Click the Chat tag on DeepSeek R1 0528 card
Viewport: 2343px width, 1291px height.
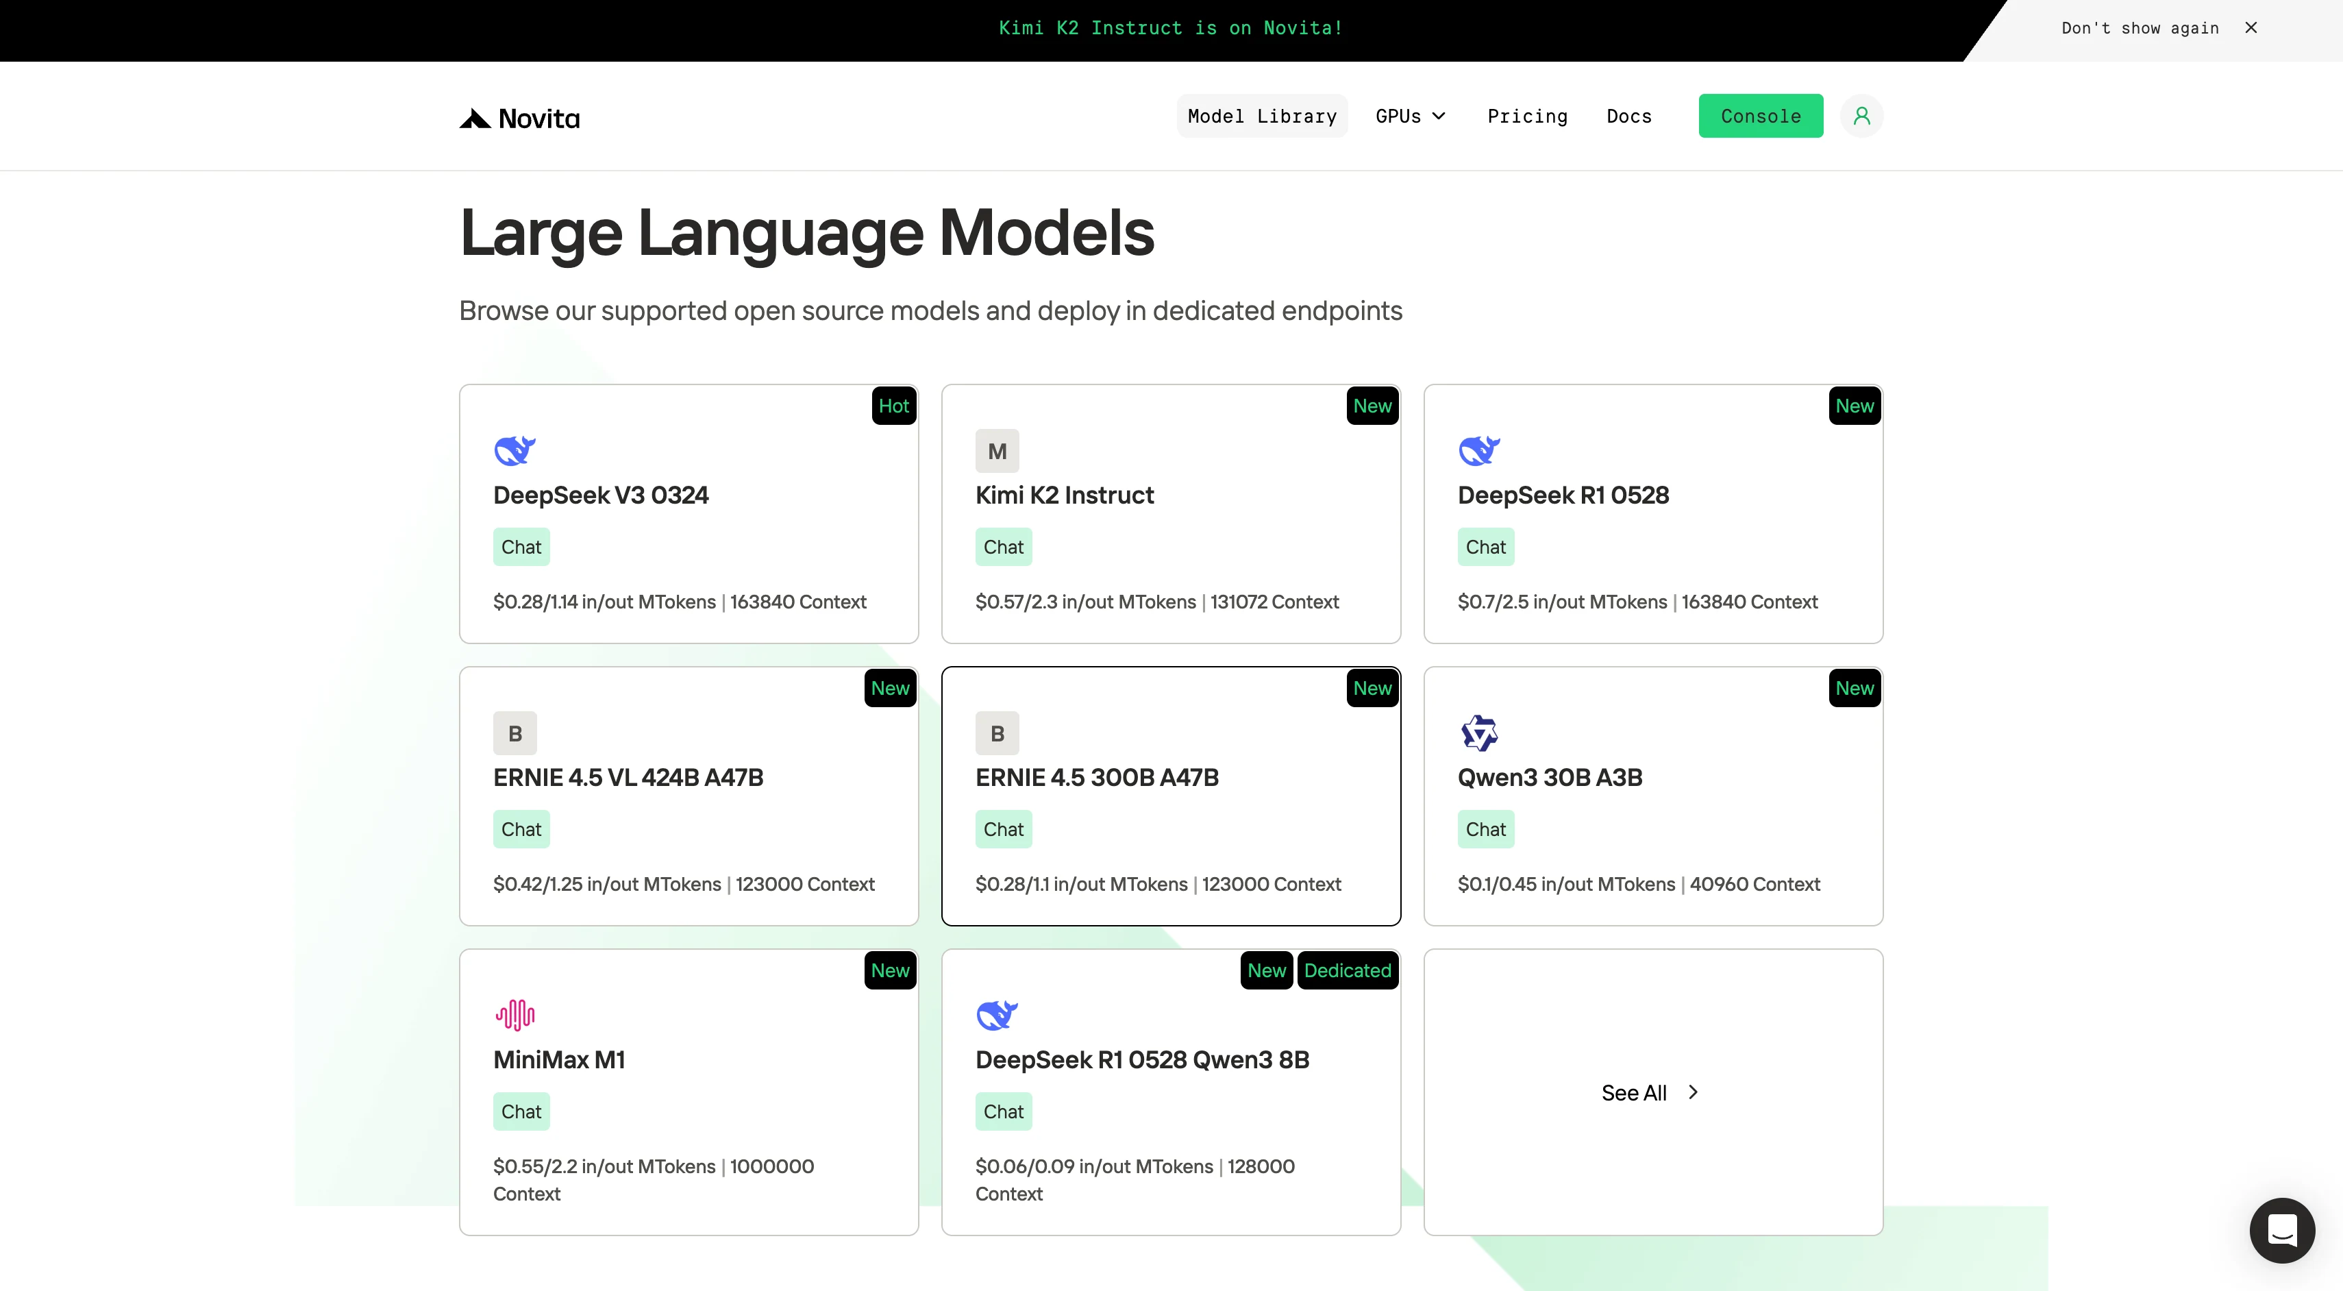pos(1485,547)
